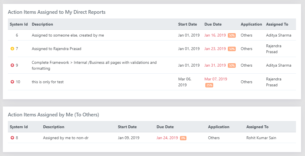Click Description column header in direct reports table
305x156 pixels.
pyautogui.click(x=42, y=24)
